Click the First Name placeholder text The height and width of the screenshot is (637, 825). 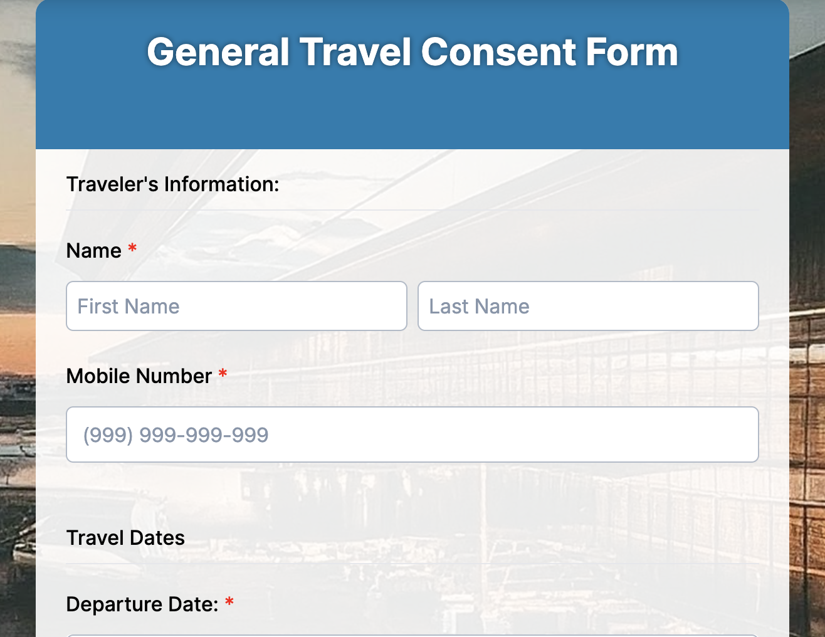coord(128,306)
